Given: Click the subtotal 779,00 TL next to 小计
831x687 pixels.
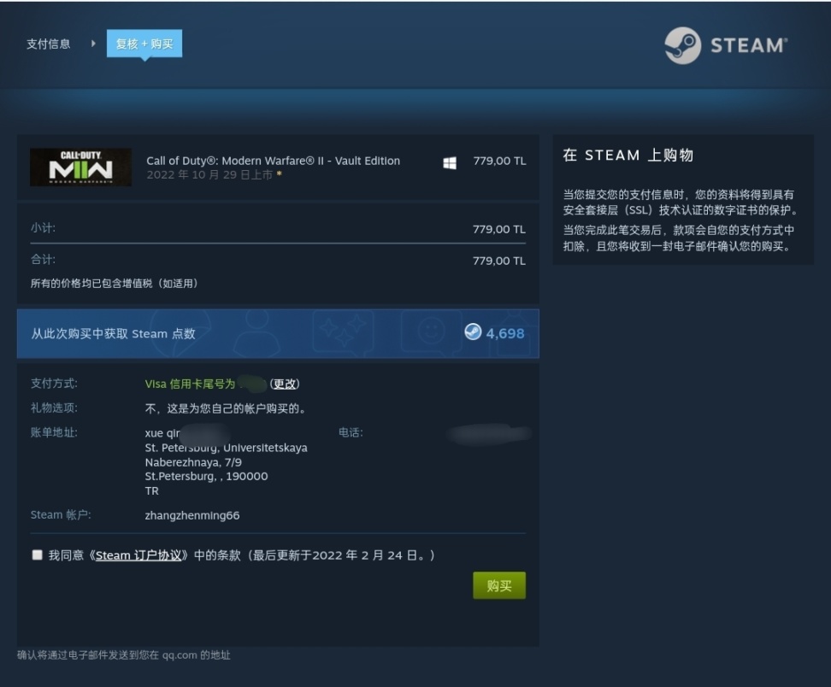Looking at the screenshot, I should pos(499,229).
